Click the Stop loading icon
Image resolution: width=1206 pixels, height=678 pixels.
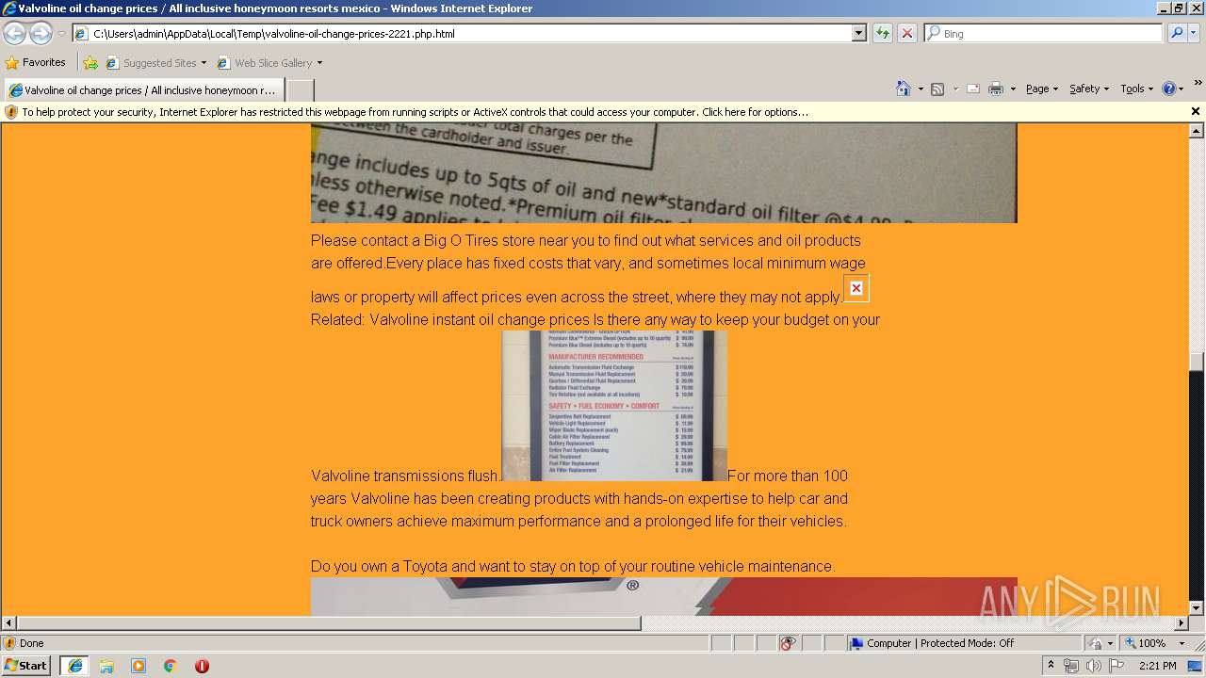(906, 33)
